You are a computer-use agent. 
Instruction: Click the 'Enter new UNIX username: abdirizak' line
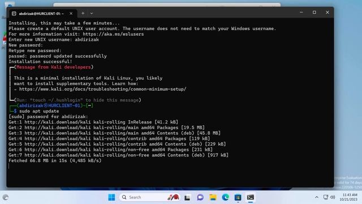tap(54, 40)
